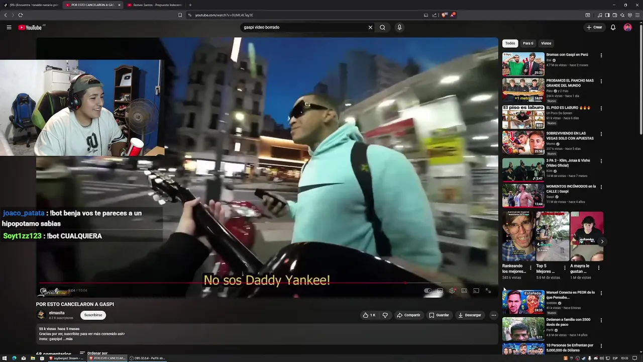Image resolution: width=643 pixels, height=362 pixels.
Task: Select the Para ti filter chip
Action: 528,43
